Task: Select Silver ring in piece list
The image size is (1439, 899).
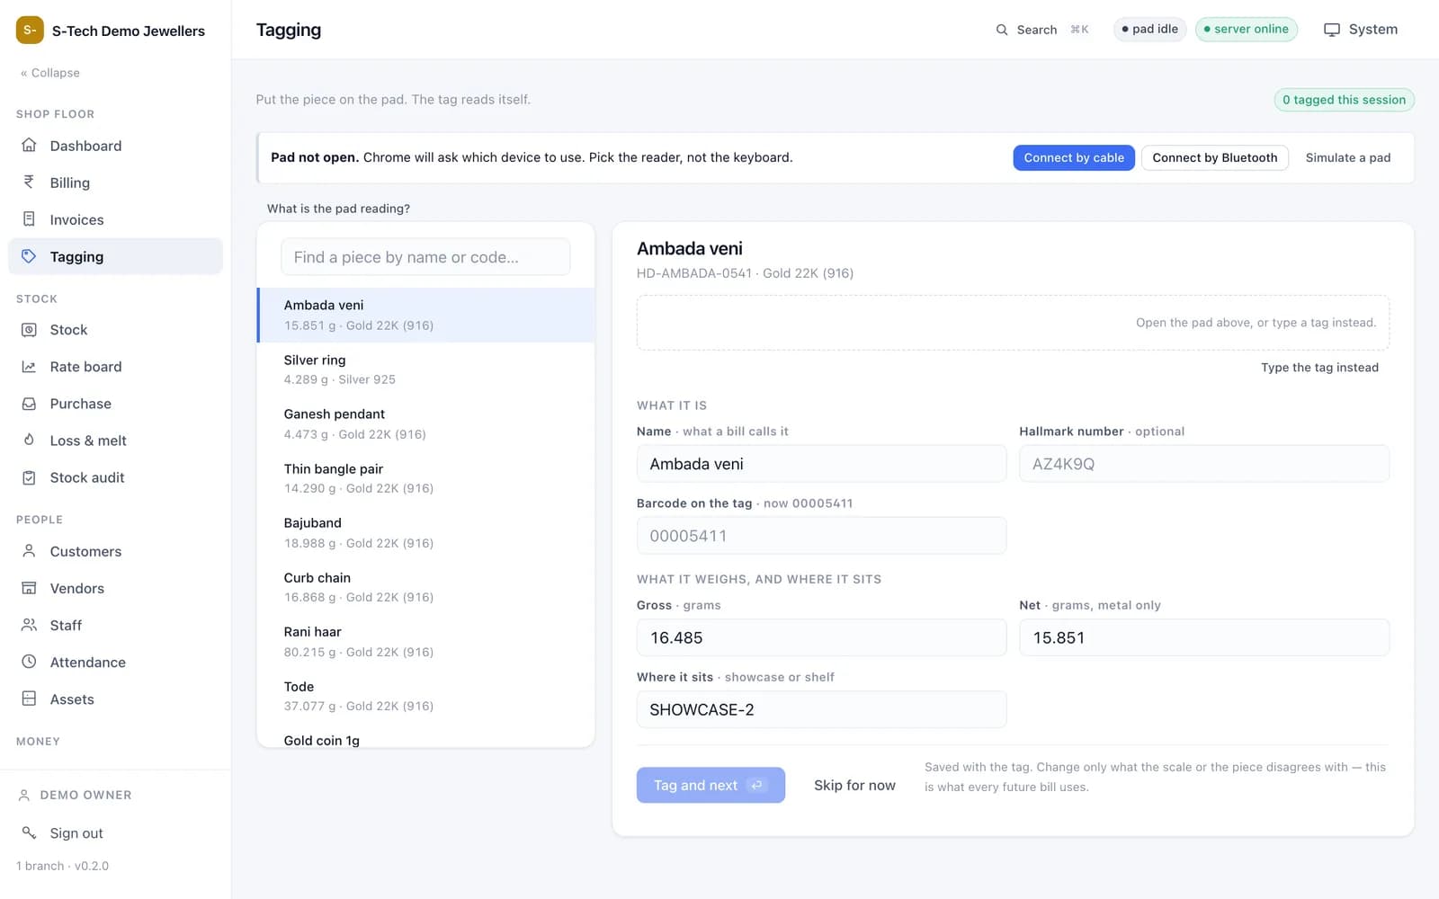Action: 425,369
